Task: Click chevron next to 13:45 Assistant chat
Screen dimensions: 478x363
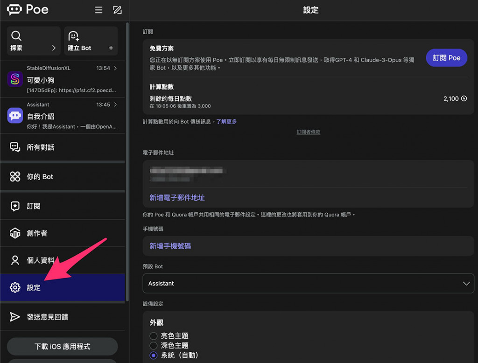Action: click(x=115, y=105)
